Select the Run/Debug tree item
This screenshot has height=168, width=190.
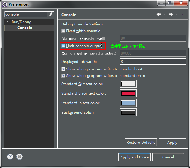tap(22, 22)
